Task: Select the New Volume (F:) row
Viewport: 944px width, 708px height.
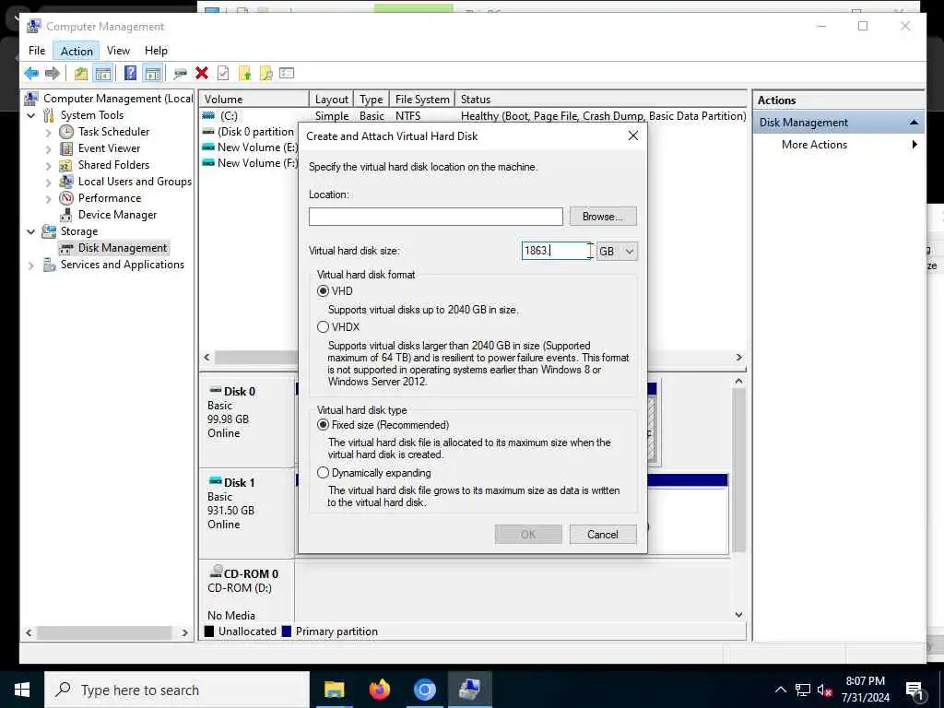Action: (250, 163)
